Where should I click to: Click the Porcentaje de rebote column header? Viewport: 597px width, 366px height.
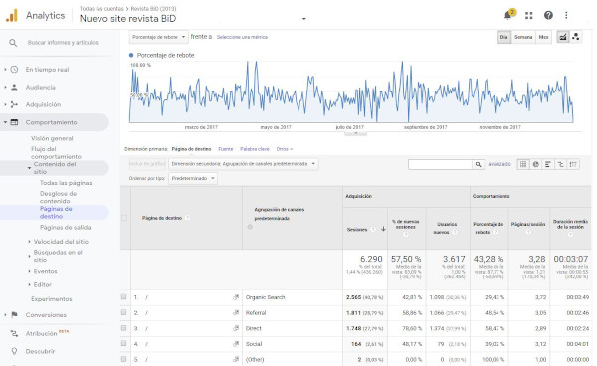point(489,228)
